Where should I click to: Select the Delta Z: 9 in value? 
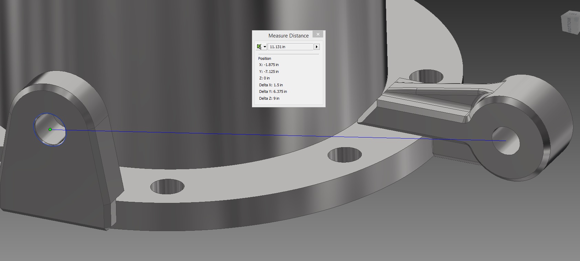[x=269, y=98]
